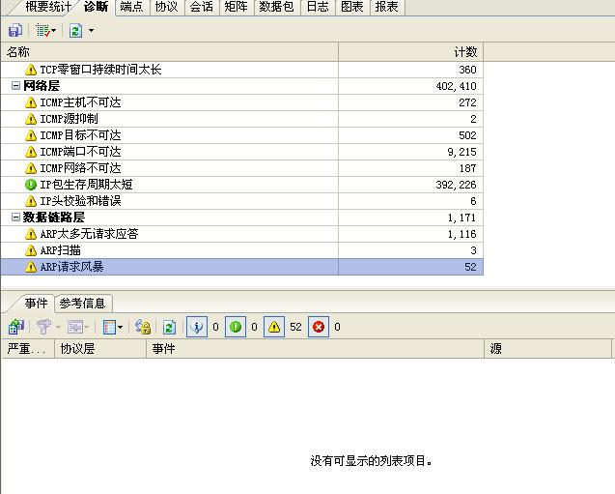Toggle the green notice severity filter

236,327
